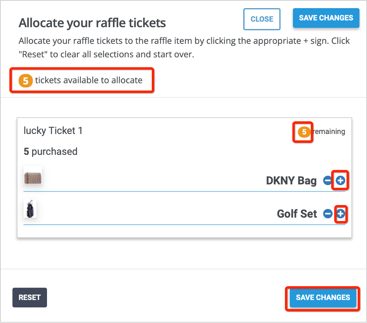Image resolution: width=367 pixels, height=323 pixels.
Task: Click the orange 5 tickets available badge
Action: click(x=25, y=80)
